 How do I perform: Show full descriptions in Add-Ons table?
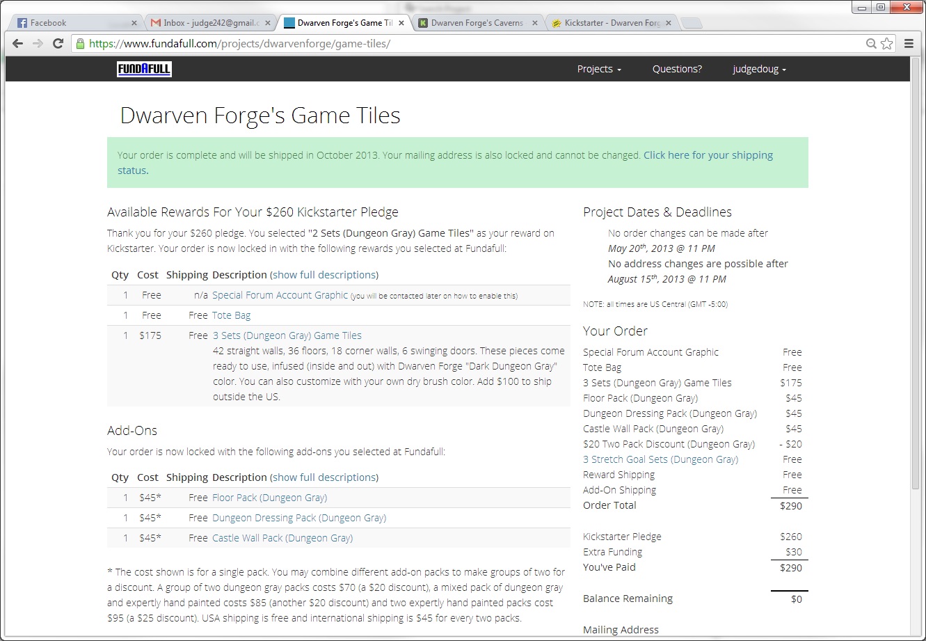click(325, 477)
